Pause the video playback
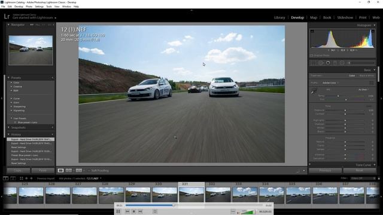Viewport: 383px width, 215px height. (118, 211)
